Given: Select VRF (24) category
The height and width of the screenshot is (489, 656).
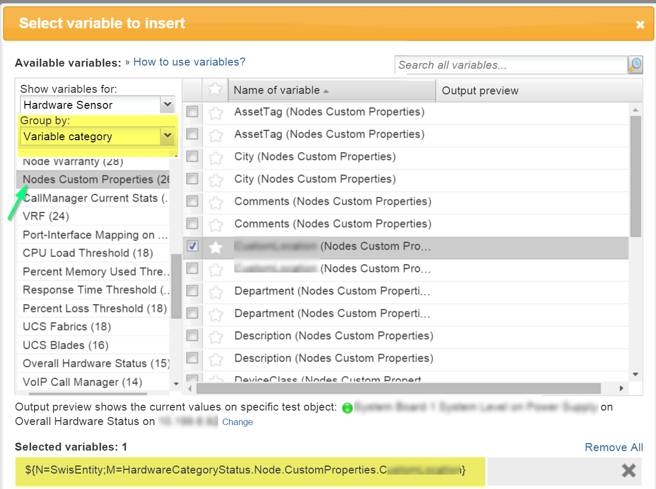Looking at the screenshot, I should tap(94, 217).
